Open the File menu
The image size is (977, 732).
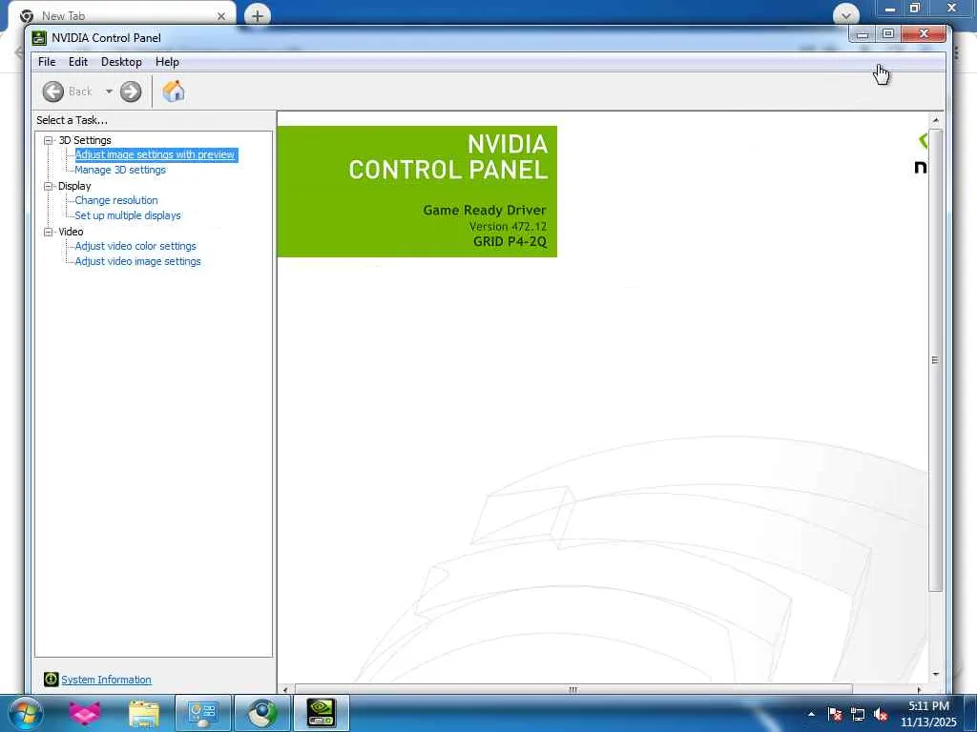47,62
